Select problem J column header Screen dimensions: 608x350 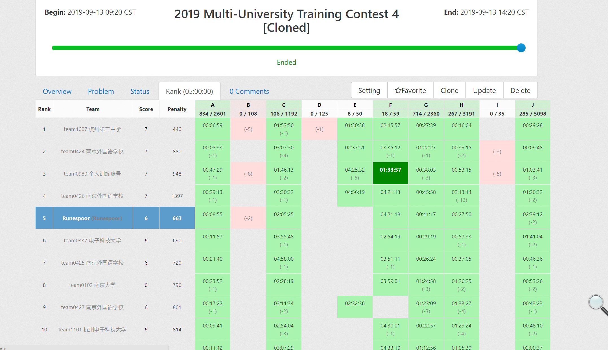[533, 105]
